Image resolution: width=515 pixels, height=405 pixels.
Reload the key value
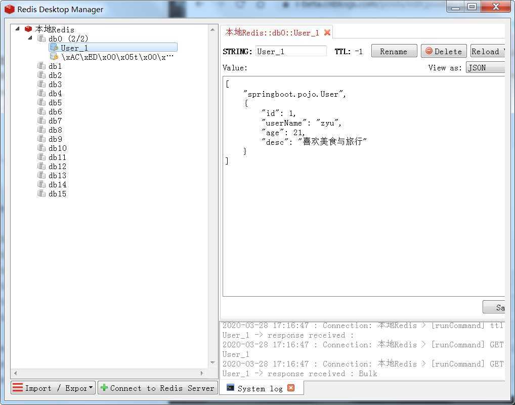[x=487, y=51]
